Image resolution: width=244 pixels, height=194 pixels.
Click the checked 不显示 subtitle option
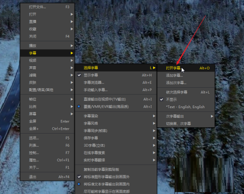point(186,99)
